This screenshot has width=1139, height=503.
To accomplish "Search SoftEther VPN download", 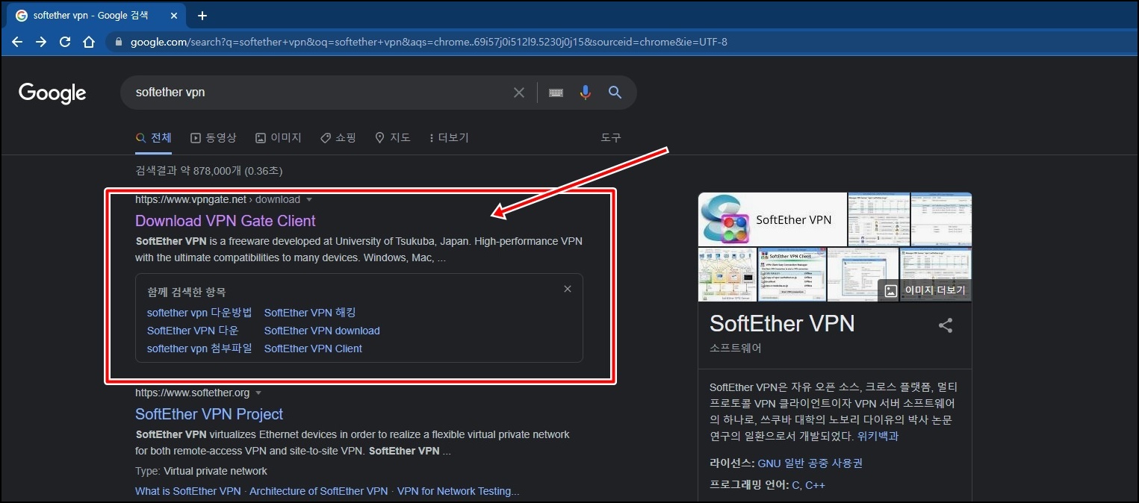I will (x=322, y=331).
